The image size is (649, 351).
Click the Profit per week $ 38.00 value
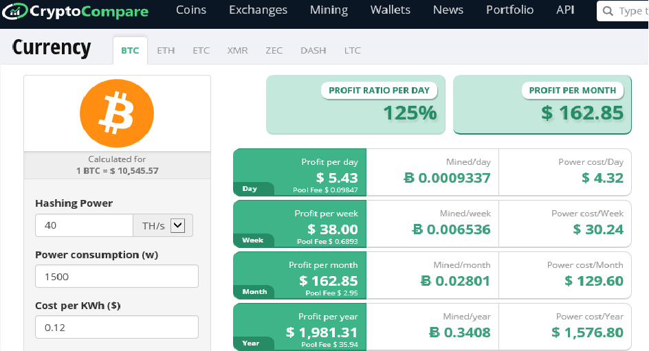332,229
